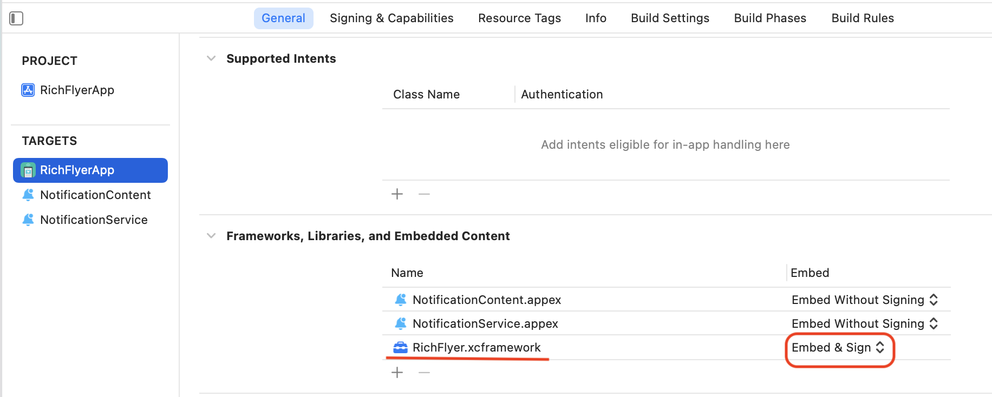Toggle the project navigator sidebar icon
Viewport: 992px width, 397px height.
coord(16,18)
